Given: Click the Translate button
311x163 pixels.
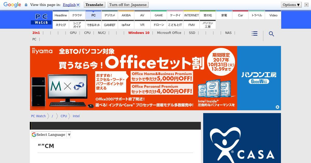Looking at the screenshot, I should tap(94, 5).
